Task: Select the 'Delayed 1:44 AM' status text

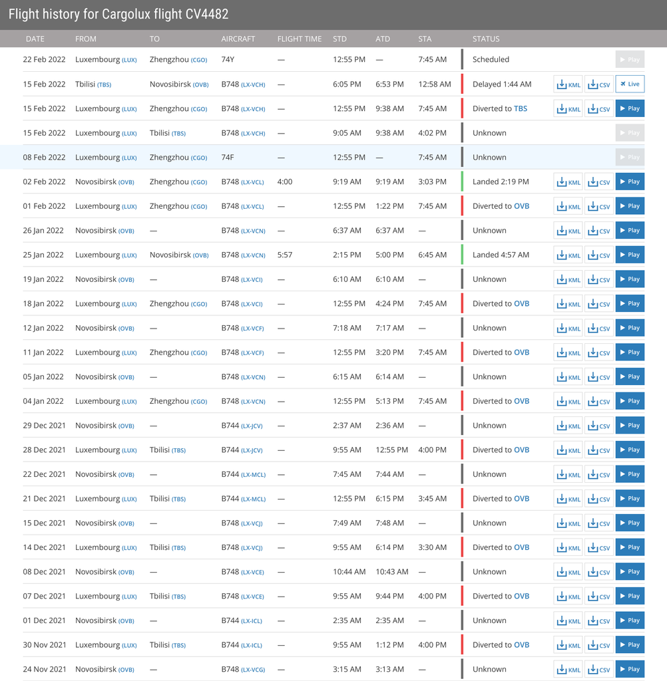Action: coord(502,84)
